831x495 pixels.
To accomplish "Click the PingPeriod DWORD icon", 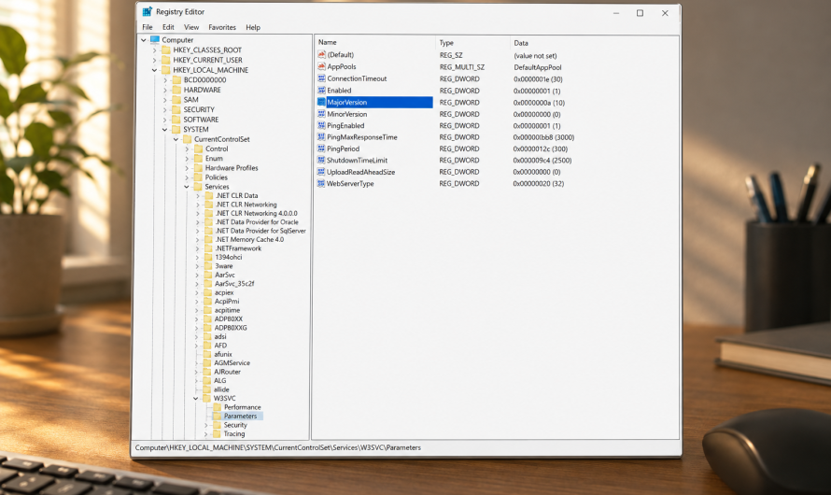I will pos(321,148).
